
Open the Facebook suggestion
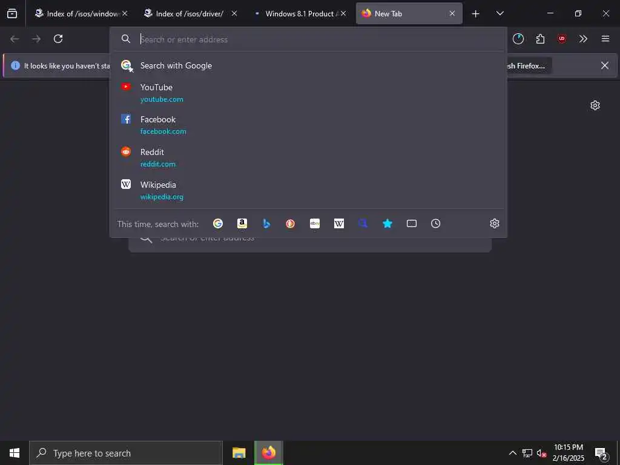[308, 125]
